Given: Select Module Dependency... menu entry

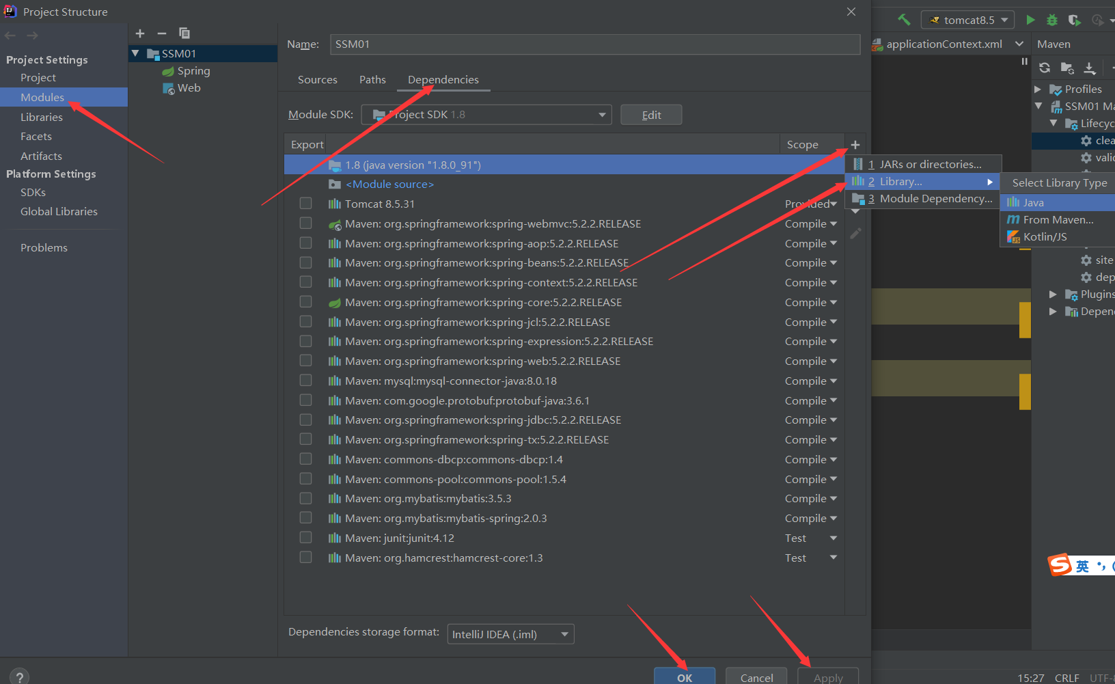Looking at the screenshot, I should pos(923,198).
